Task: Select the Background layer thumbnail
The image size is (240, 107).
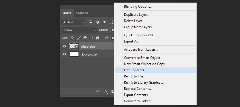Action: 74,54
